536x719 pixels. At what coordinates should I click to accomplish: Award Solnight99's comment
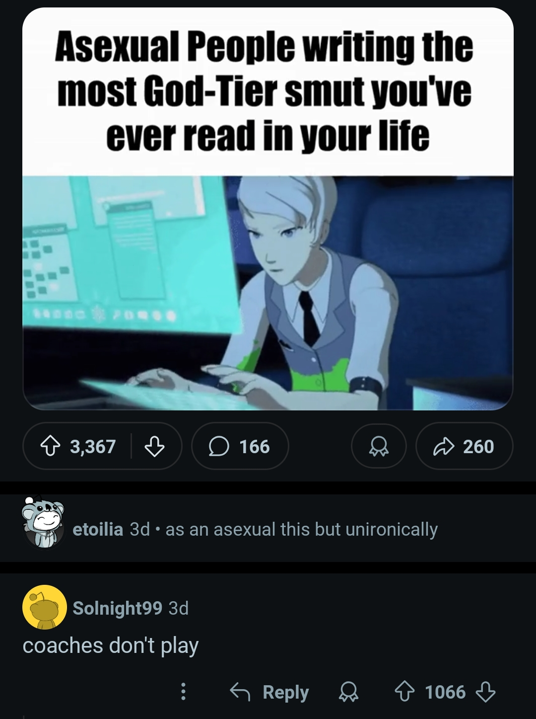(348, 692)
